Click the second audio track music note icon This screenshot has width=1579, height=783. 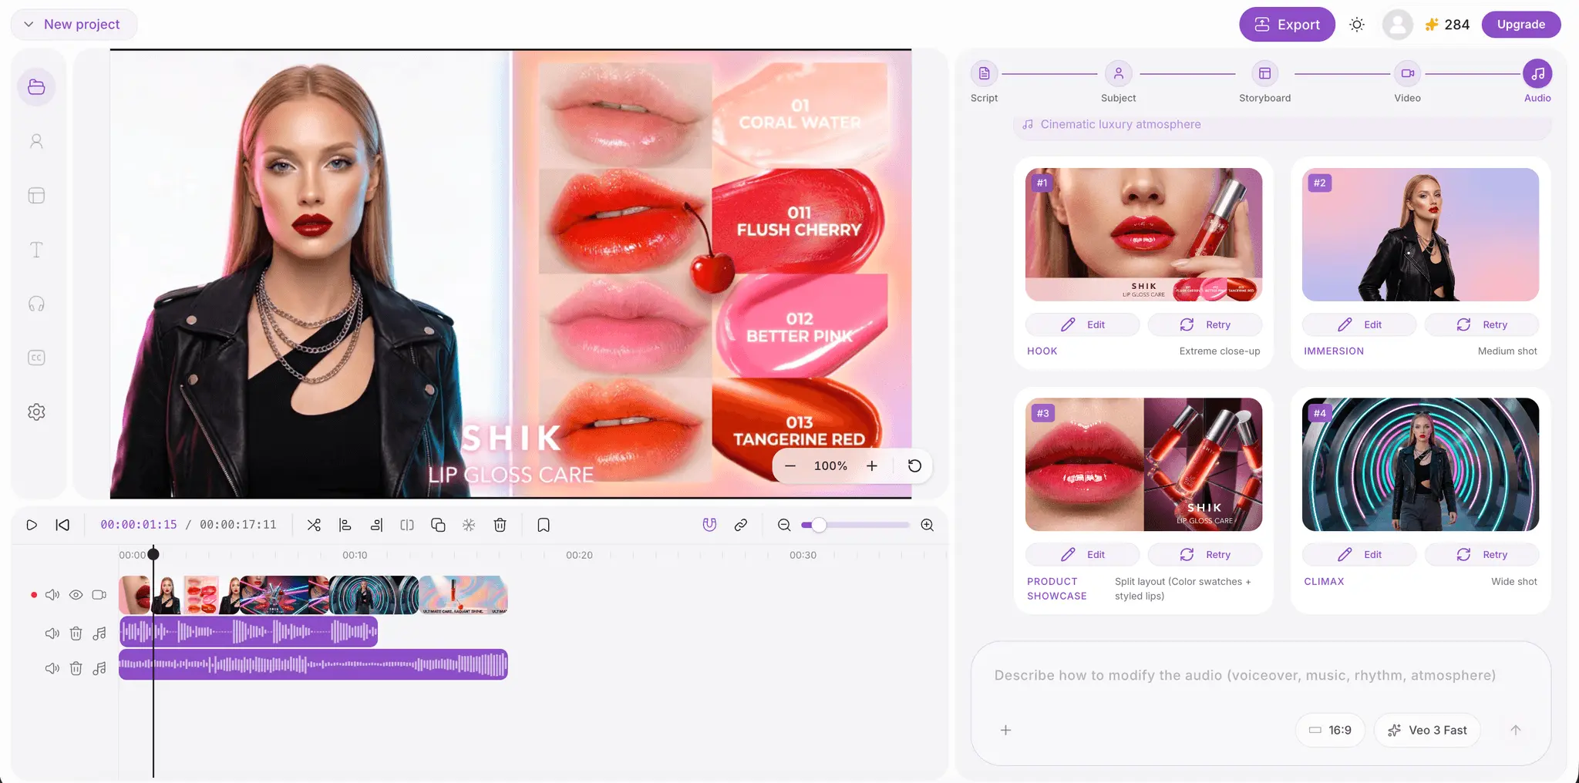(99, 668)
